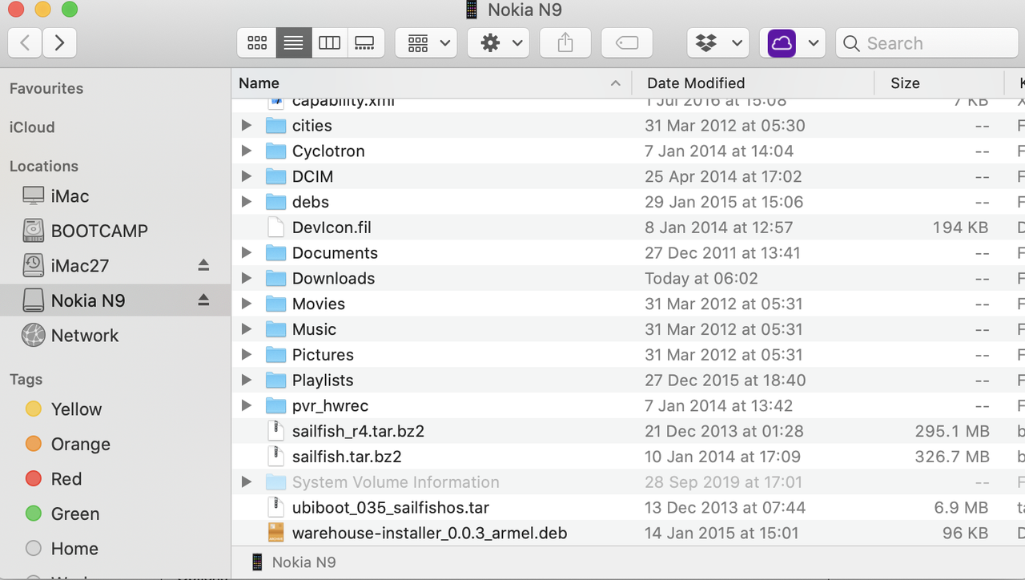Click date '29 Jan 2015 at 15:06'
The image size is (1025, 580).
coord(724,202)
